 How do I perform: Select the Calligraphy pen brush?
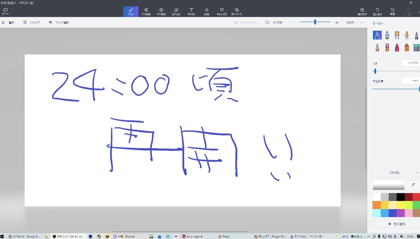[x=387, y=35]
